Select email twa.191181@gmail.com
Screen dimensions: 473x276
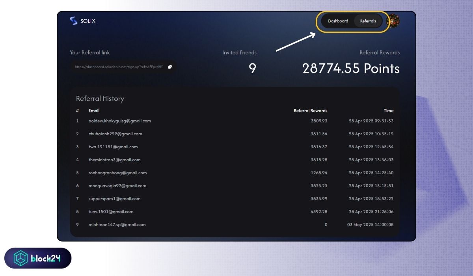point(113,147)
